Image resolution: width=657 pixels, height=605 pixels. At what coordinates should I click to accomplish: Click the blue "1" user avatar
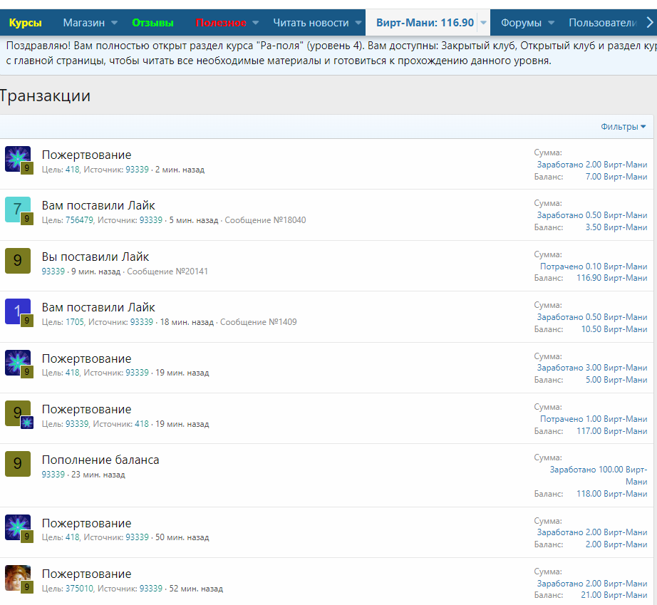(x=17, y=311)
